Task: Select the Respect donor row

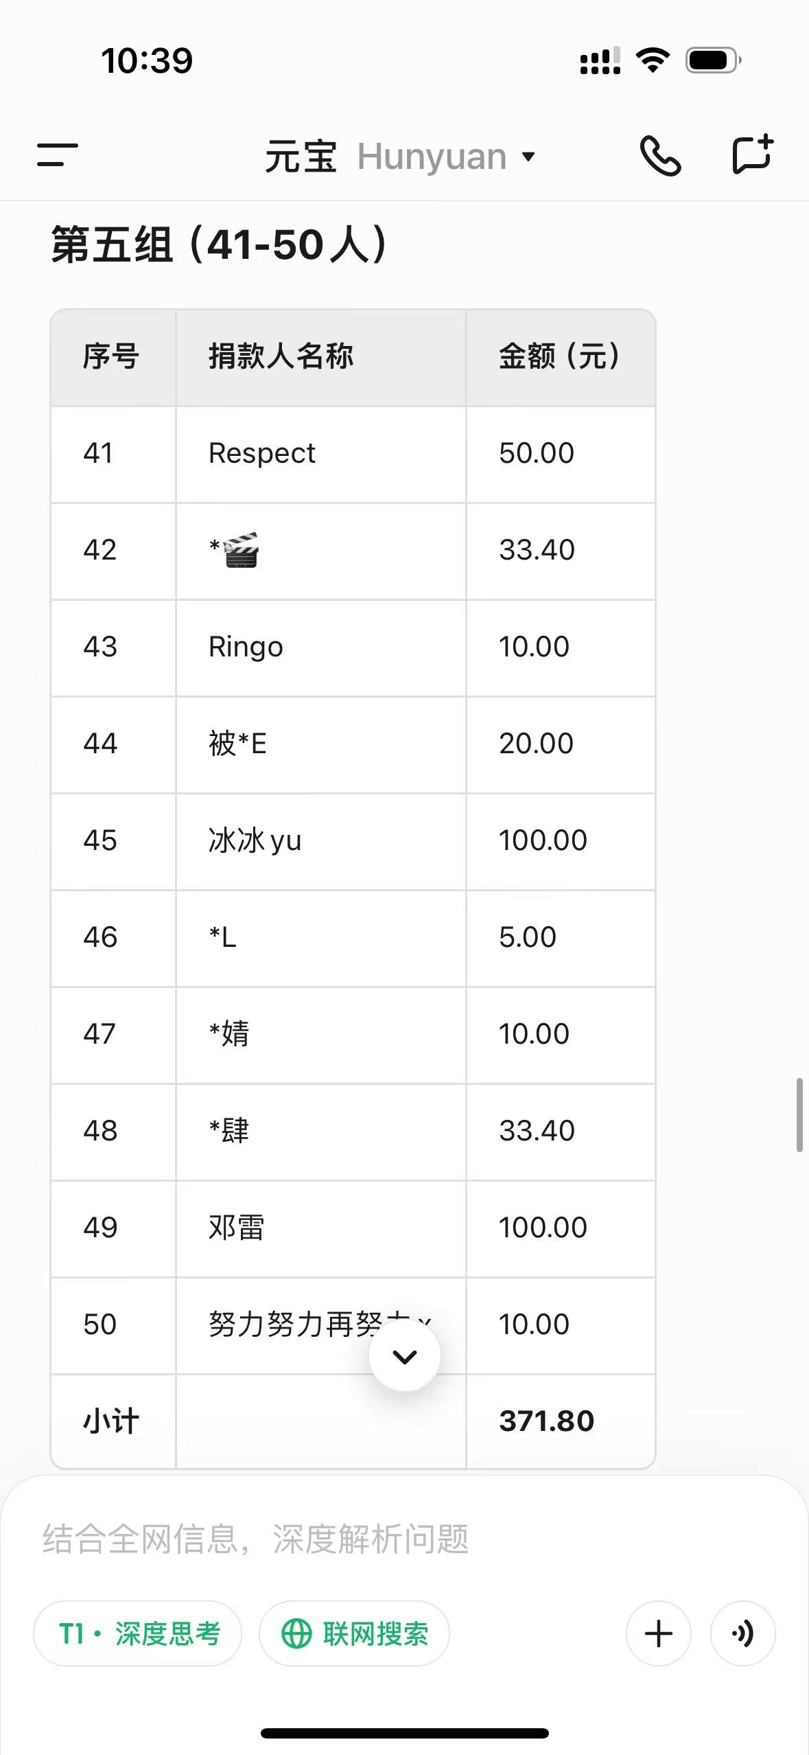Action: pos(353,454)
